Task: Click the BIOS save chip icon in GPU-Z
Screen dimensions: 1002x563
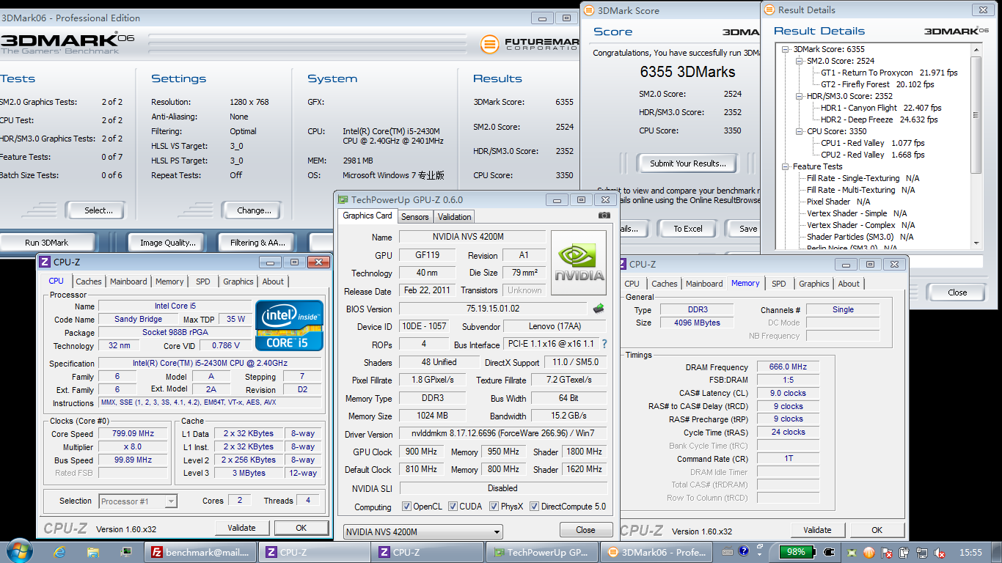Action: pyautogui.click(x=599, y=309)
